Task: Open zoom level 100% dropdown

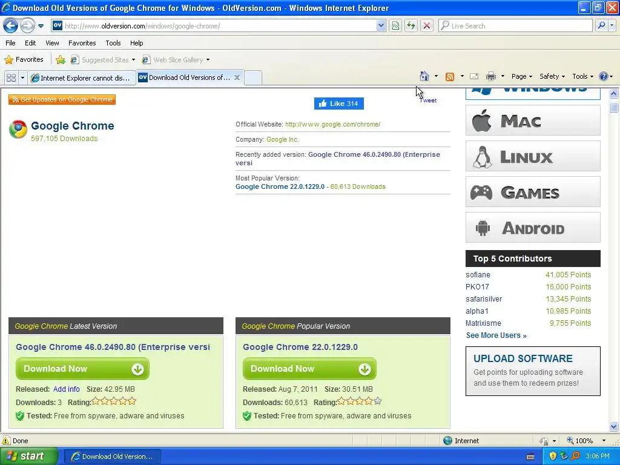Action: point(604,441)
